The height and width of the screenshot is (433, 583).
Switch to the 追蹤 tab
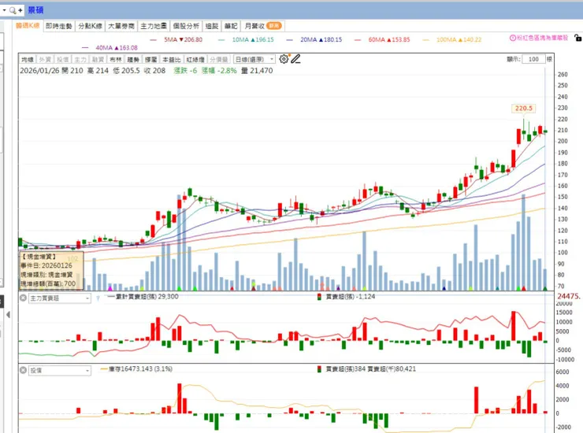click(x=212, y=26)
